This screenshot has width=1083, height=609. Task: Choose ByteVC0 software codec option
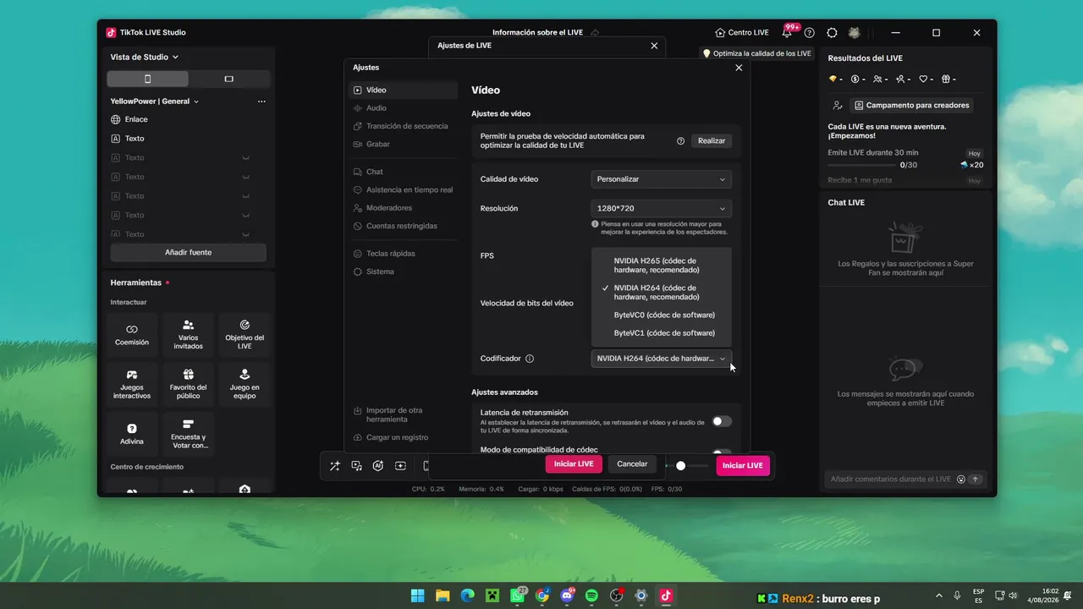coord(661,315)
